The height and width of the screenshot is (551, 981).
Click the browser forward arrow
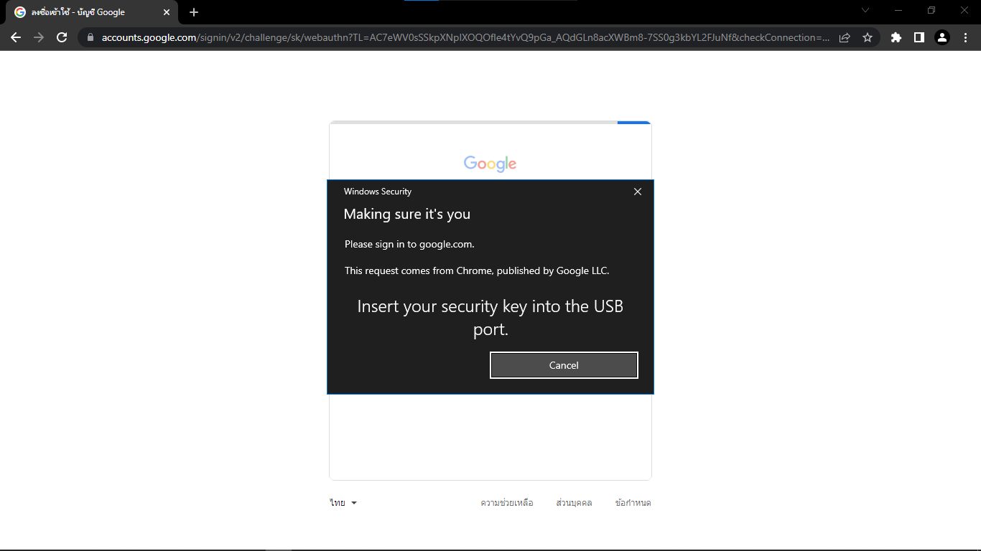39,37
